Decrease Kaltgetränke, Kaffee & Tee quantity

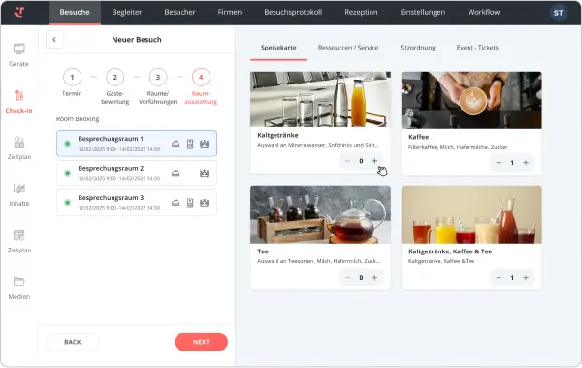[499, 278]
